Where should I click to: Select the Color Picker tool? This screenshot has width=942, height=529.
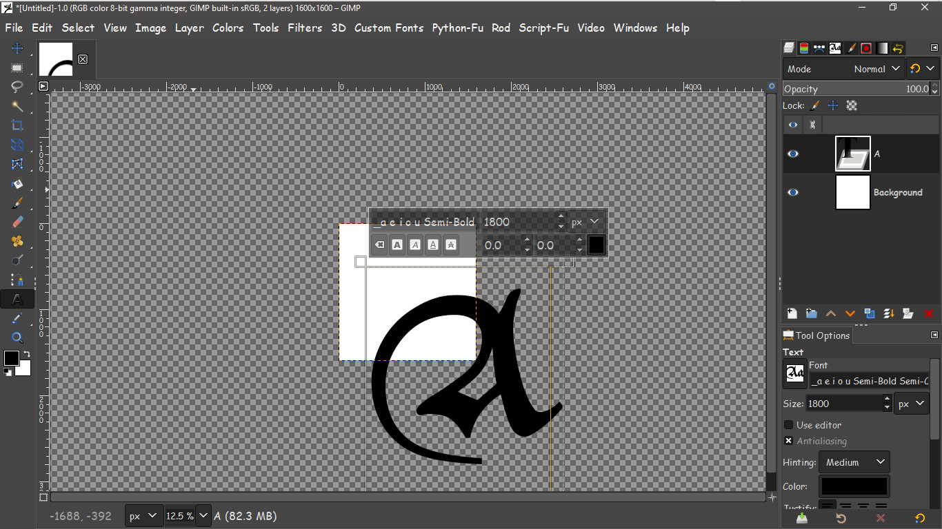17,318
